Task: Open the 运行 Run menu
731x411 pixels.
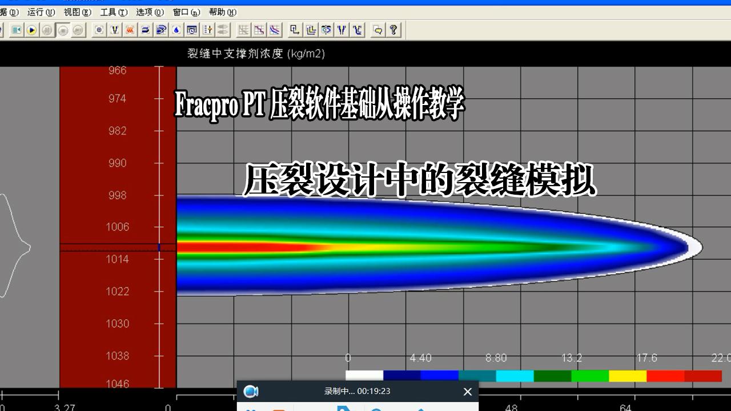Action: pos(38,12)
